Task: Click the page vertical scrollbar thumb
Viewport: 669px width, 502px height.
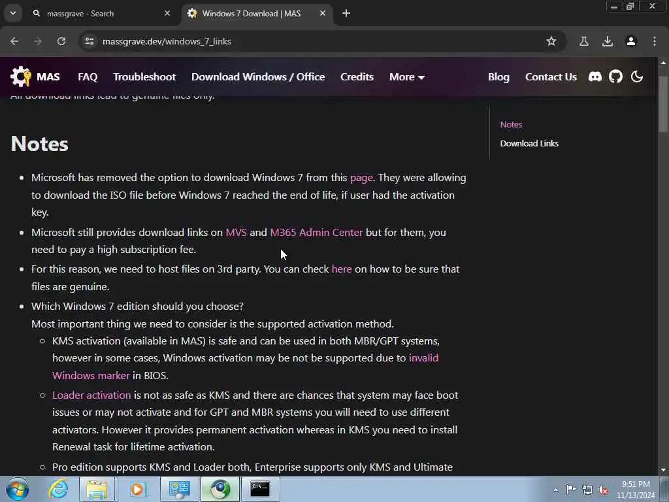Action: pos(663,105)
